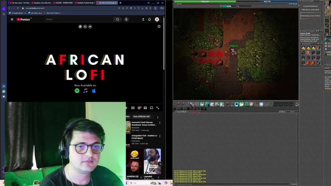Open Opera sidebar home icon
The width and height of the screenshot is (331, 186).
point(4,9)
